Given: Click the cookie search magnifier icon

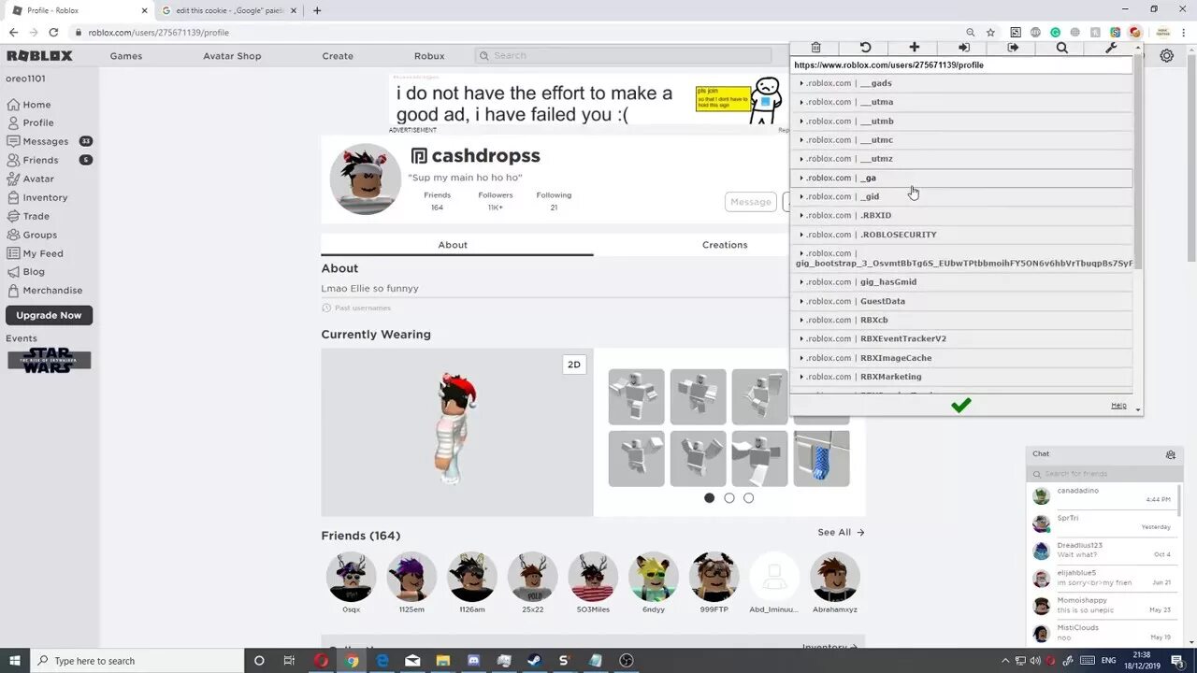Looking at the screenshot, I should tap(1062, 48).
